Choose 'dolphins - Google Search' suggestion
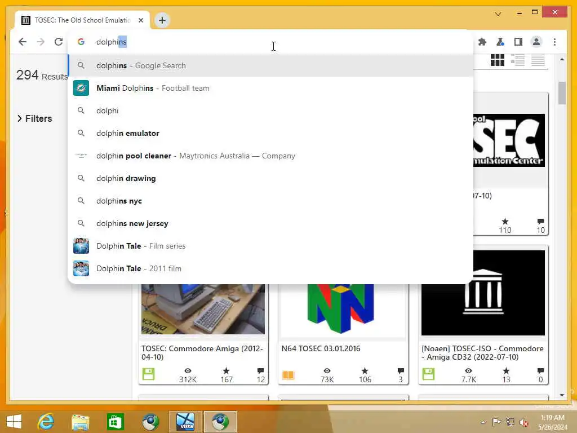577x433 pixels. 270,65
